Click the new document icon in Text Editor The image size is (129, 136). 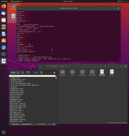click(22, 73)
